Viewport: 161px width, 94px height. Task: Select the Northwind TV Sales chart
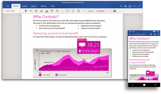[72, 63]
